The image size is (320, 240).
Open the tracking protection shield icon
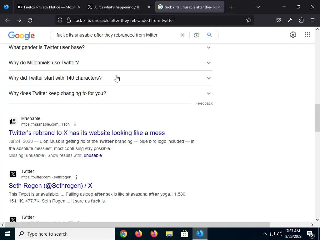[x=60, y=20]
